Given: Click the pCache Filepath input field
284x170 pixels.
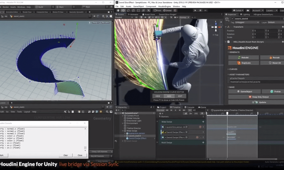Looking at the screenshot, I should (256, 82).
